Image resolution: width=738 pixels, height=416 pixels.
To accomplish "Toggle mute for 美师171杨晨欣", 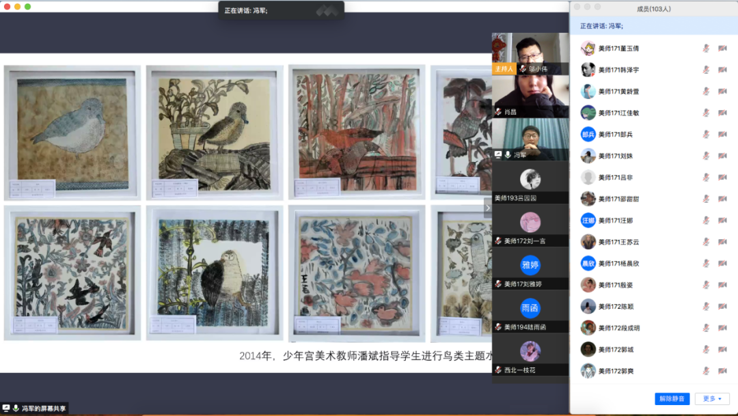I will pos(706,264).
